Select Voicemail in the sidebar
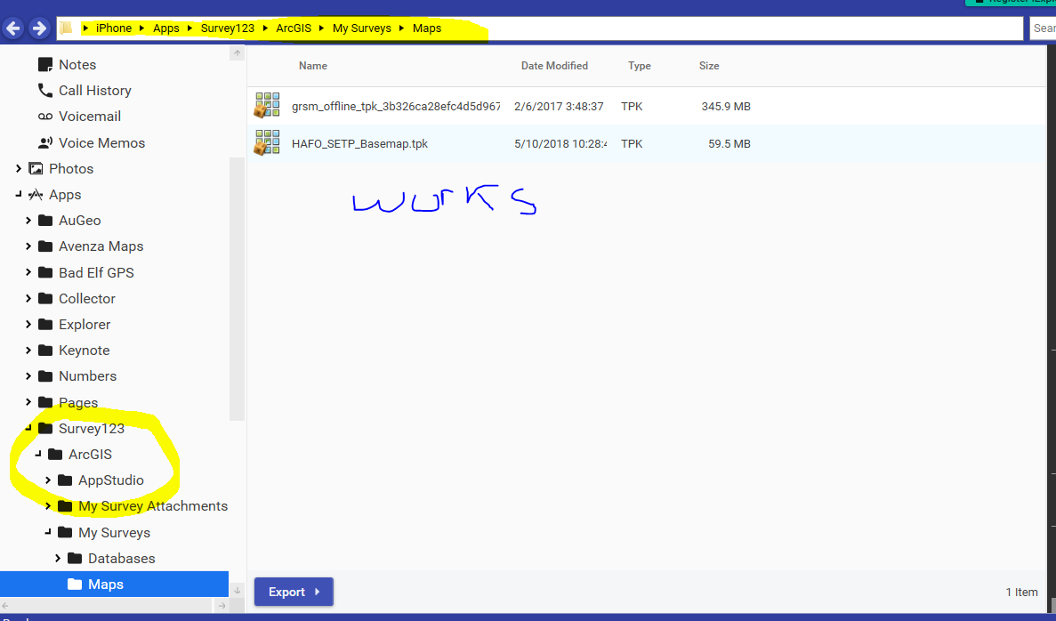 90,117
